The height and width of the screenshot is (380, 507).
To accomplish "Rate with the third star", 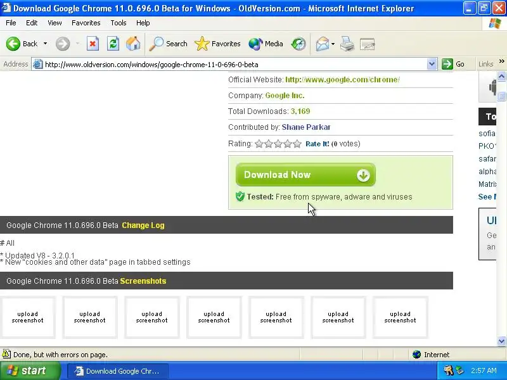I will tap(278, 144).
